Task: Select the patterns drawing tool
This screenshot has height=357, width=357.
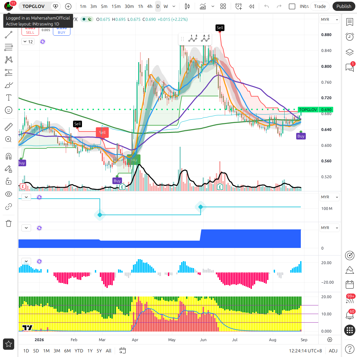Action: pyautogui.click(x=9, y=60)
